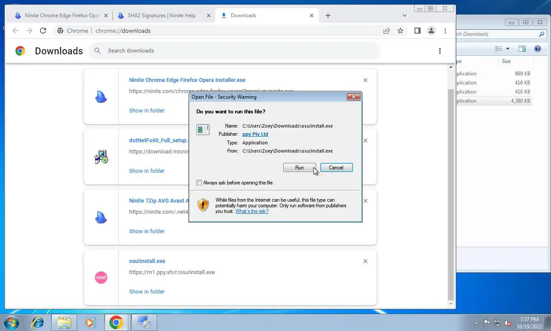The width and height of the screenshot is (551, 331).
Task: Remove Ninite Chrome Edge Firefox installer from list
Action: tap(365, 80)
